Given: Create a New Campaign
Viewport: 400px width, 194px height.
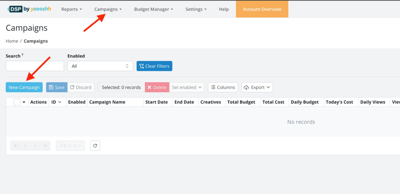Looking at the screenshot, I should (x=24, y=87).
